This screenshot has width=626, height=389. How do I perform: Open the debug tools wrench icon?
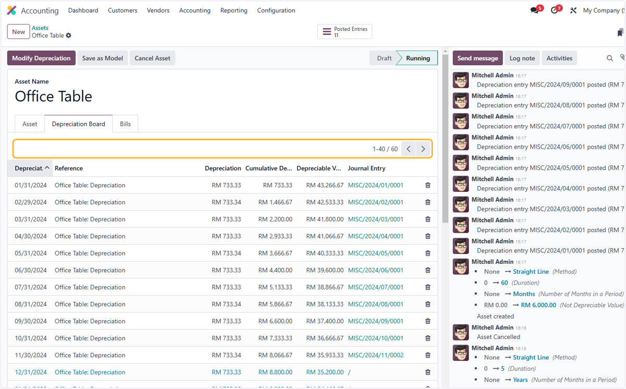(573, 10)
